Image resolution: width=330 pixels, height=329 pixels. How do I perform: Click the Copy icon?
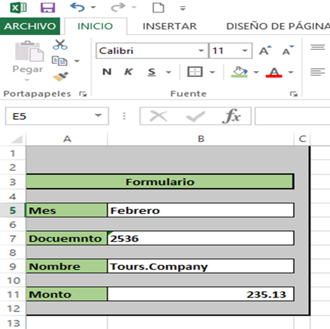point(58,60)
